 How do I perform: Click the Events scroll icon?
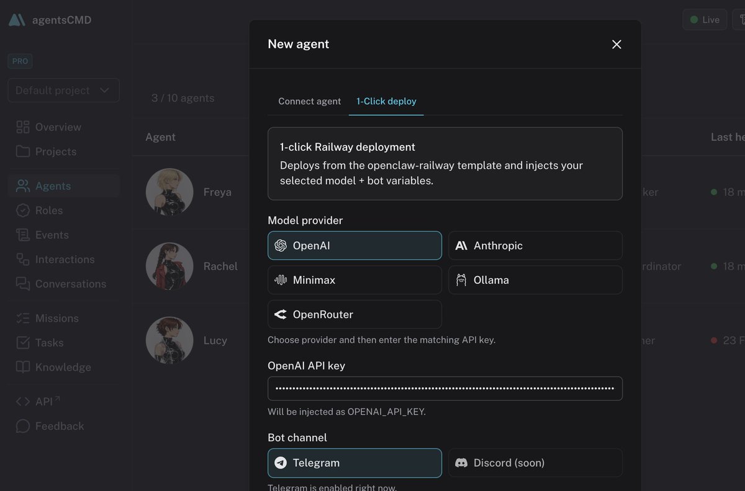(x=23, y=235)
